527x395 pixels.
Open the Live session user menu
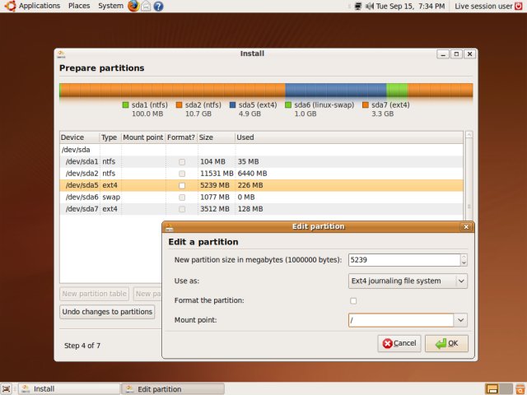click(x=483, y=6)
